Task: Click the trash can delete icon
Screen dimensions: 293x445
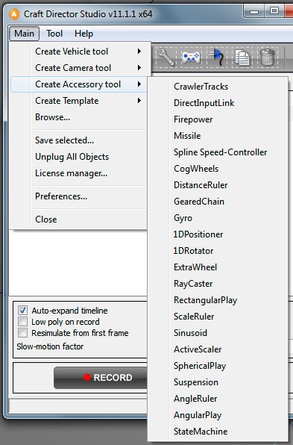Action: (268, 57)
